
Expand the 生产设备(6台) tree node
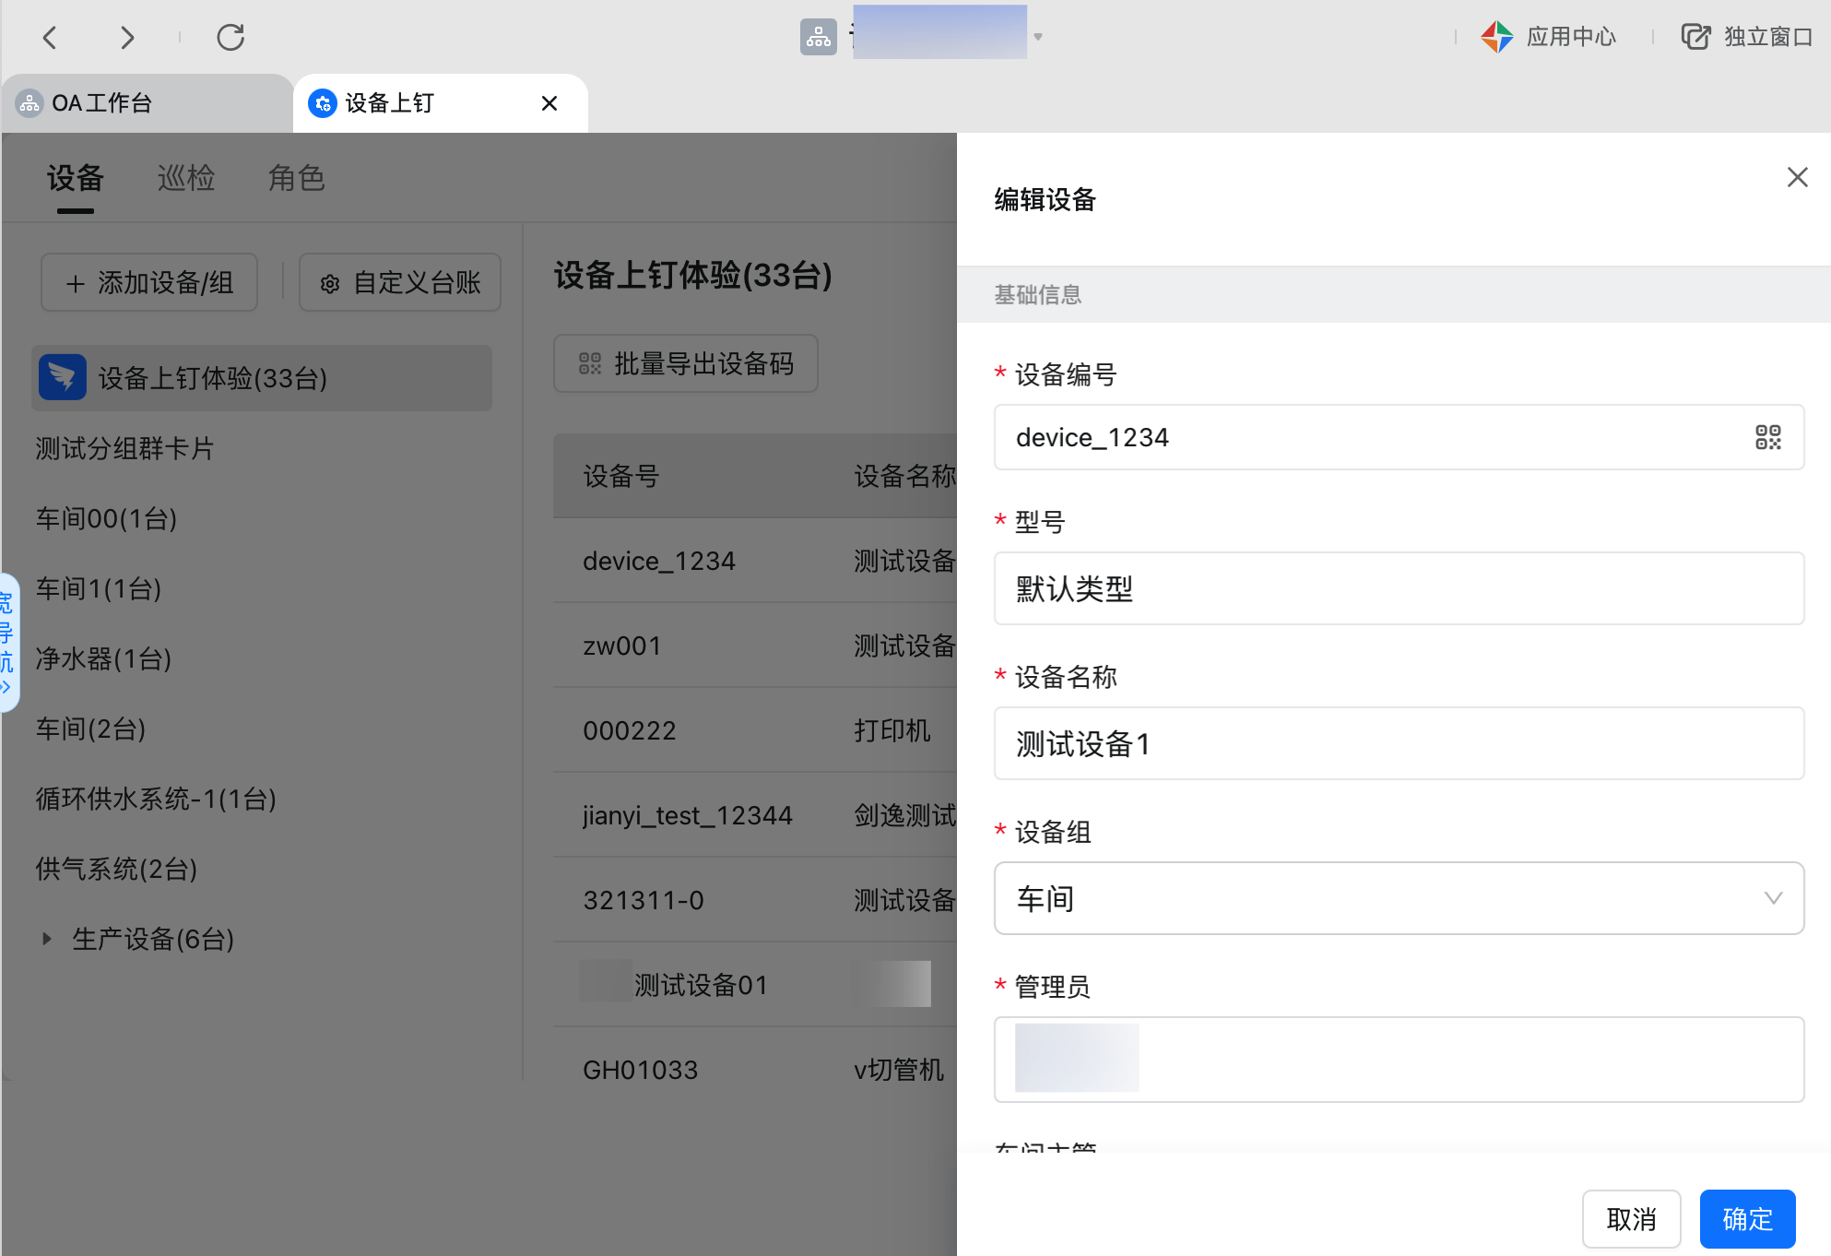[46, 939]
